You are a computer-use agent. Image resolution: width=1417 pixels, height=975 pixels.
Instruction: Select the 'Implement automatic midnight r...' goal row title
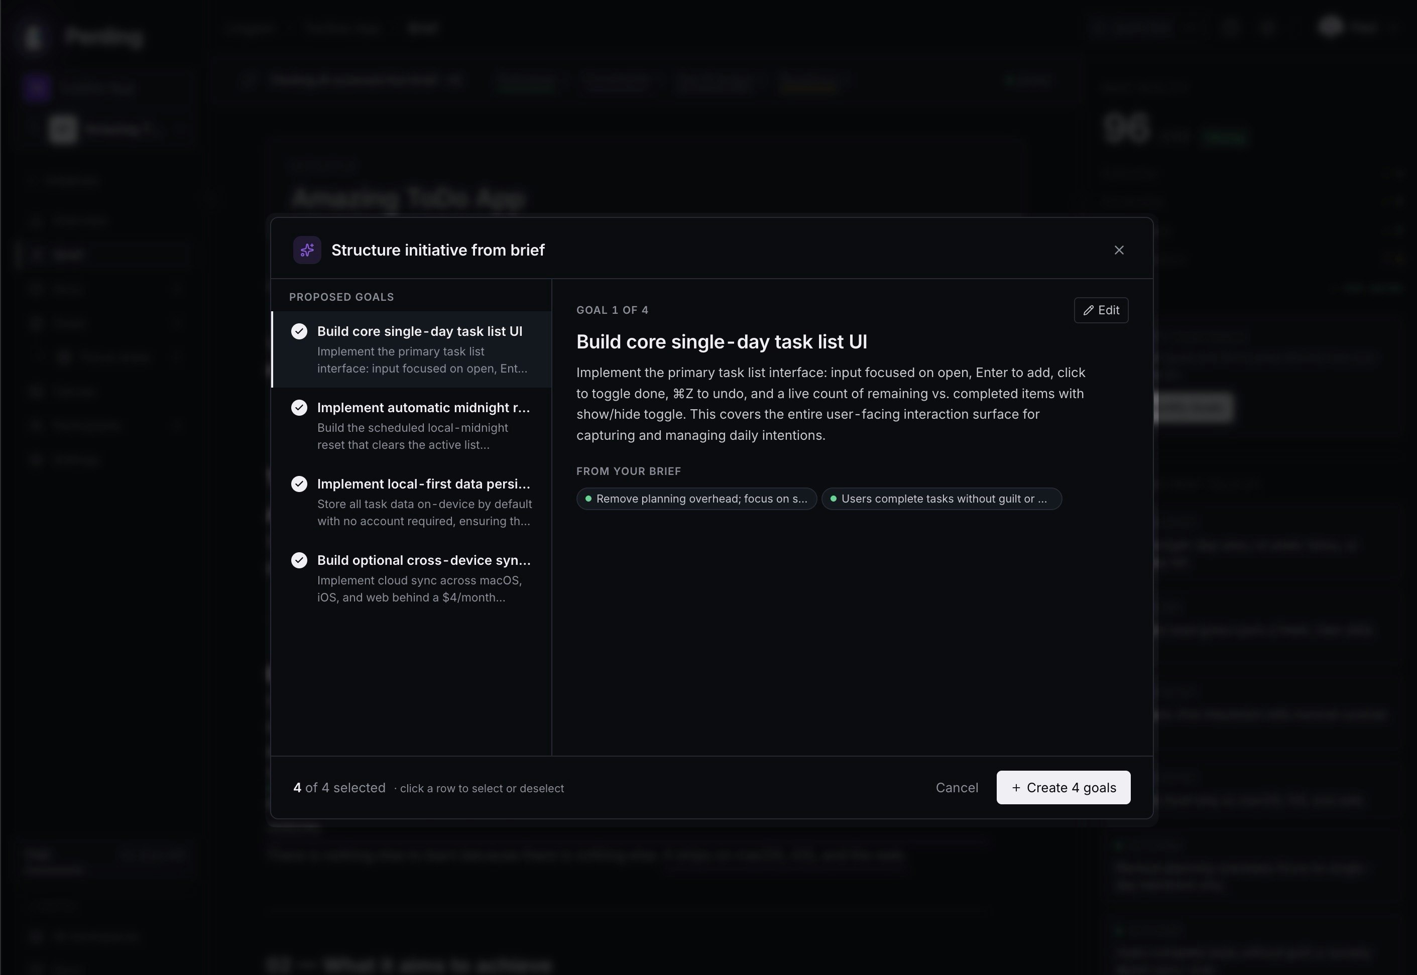click(x=423, y=408)
